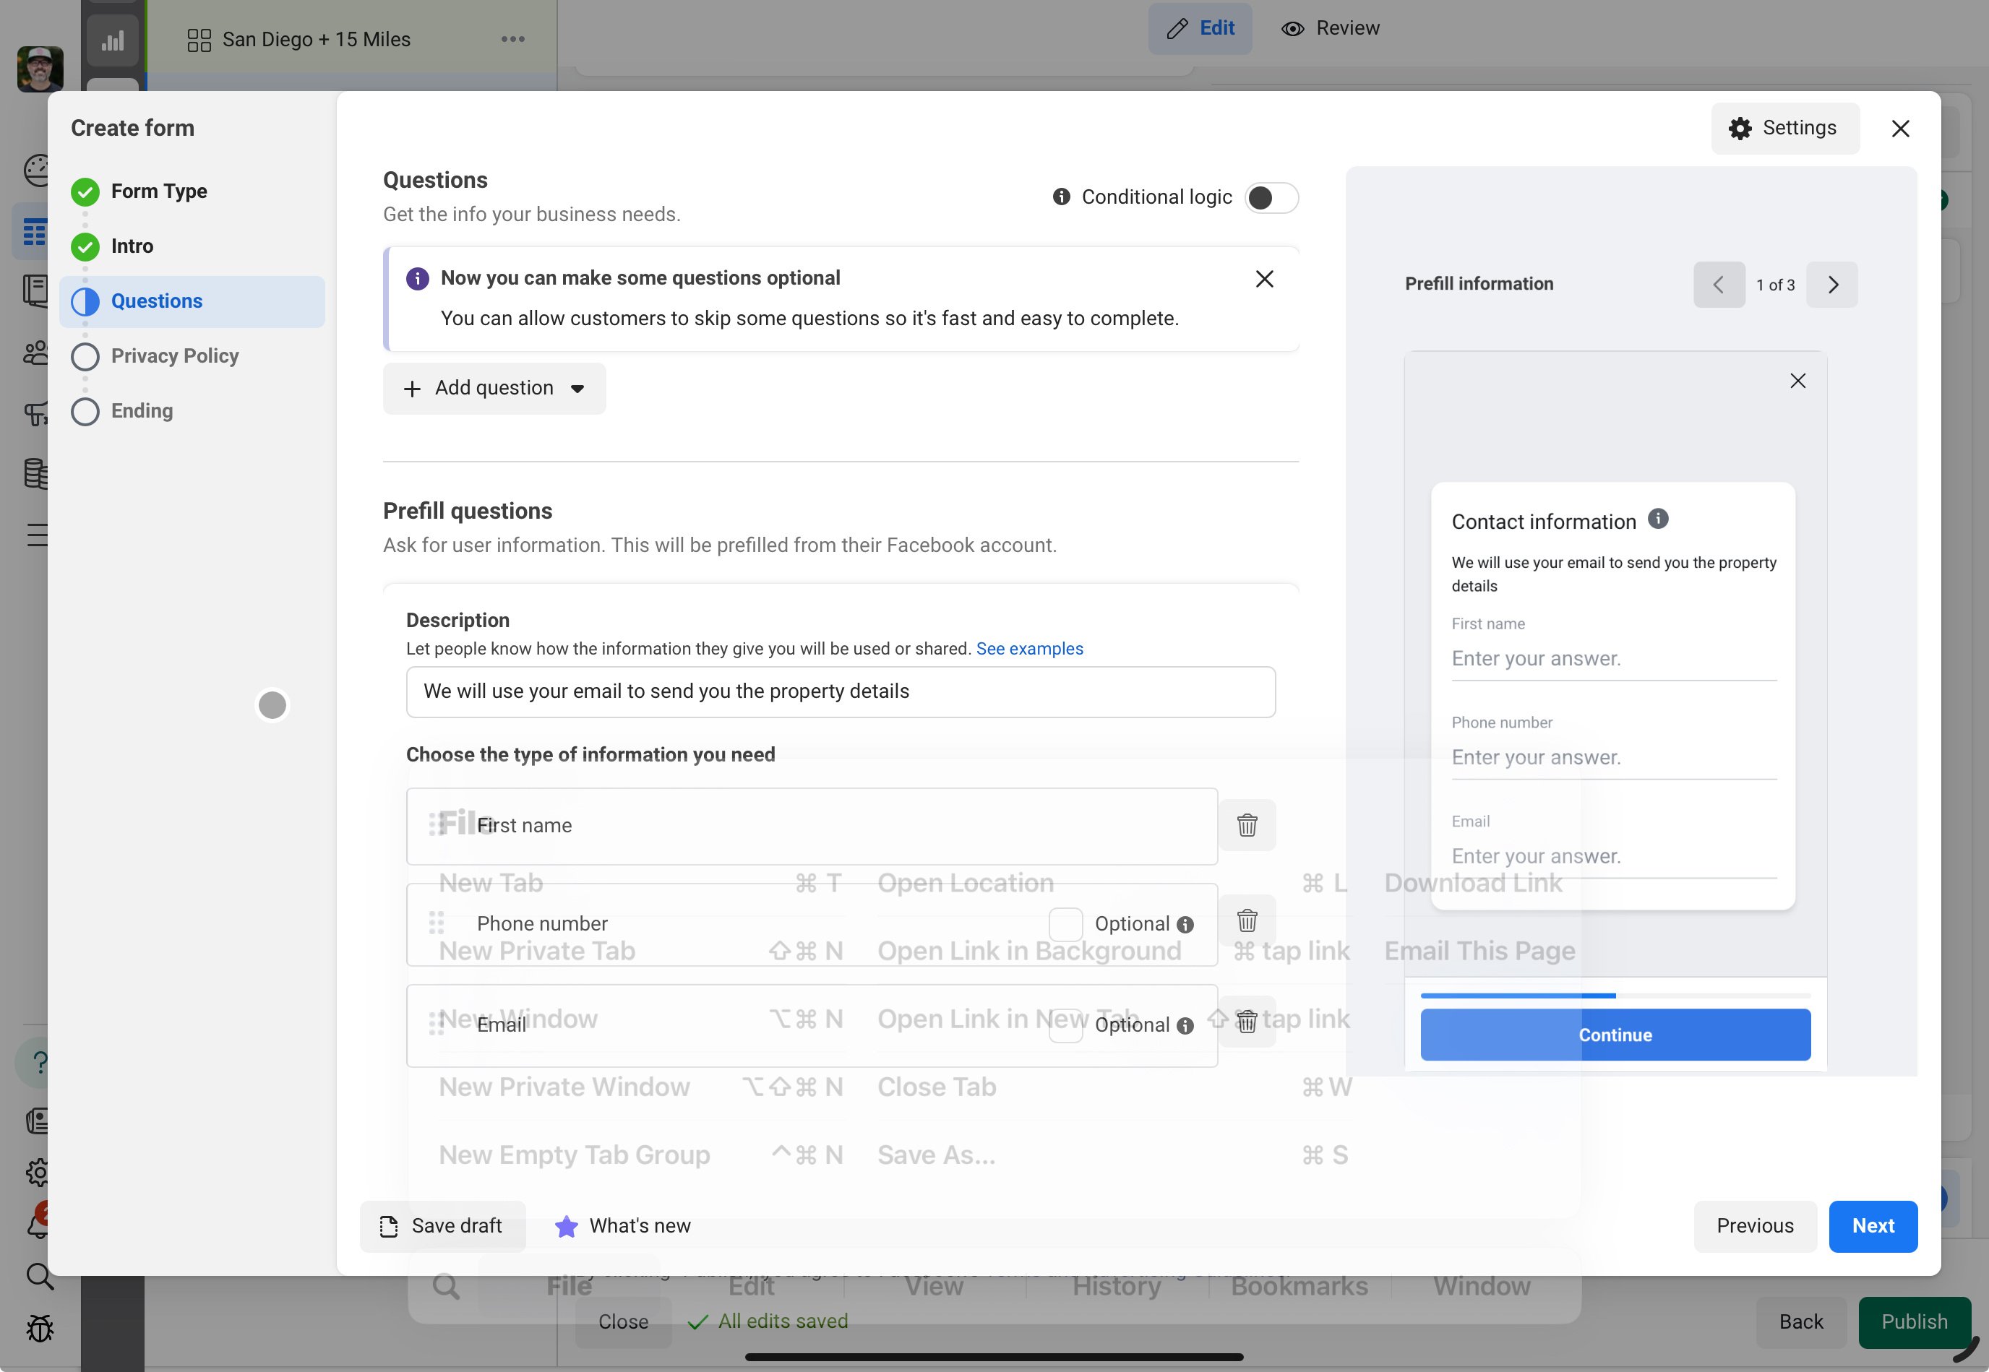1989x1372 pixels.
Task: Click Conditional logic info icon
Action: tap(1061, 197)
